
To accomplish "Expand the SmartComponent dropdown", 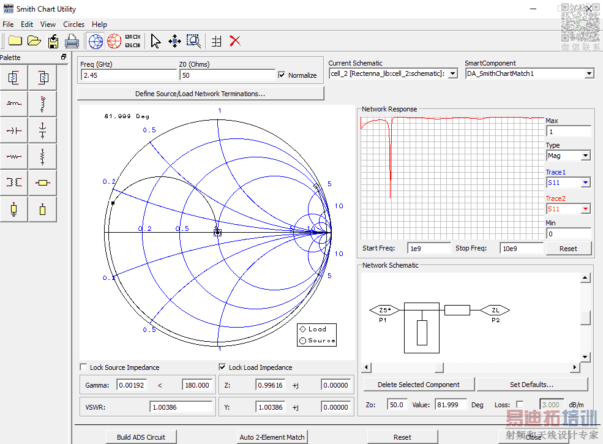I will coord(589,73).
